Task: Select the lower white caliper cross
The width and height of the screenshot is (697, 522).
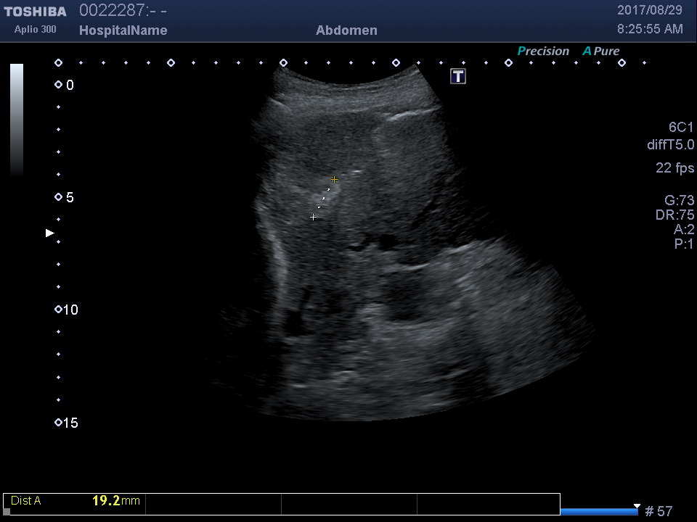Action: click(x=313, y=217)
